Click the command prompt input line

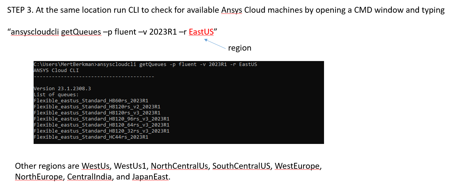tap(146, 64)
